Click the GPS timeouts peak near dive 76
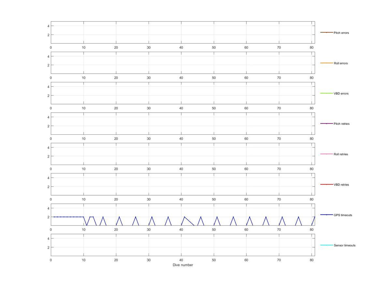 pyautogui.click(x=298, y=217)
